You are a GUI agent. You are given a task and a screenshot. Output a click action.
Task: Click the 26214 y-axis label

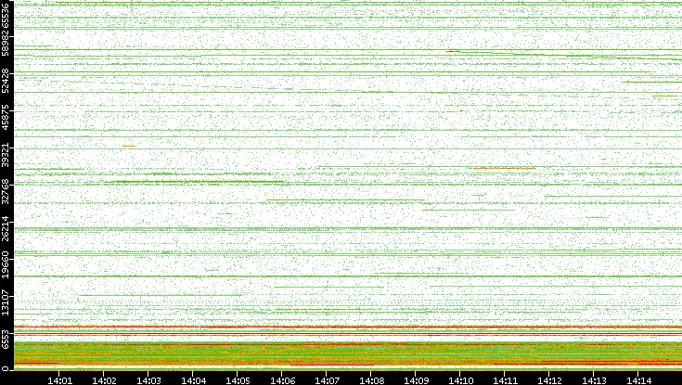coord(6,228)
